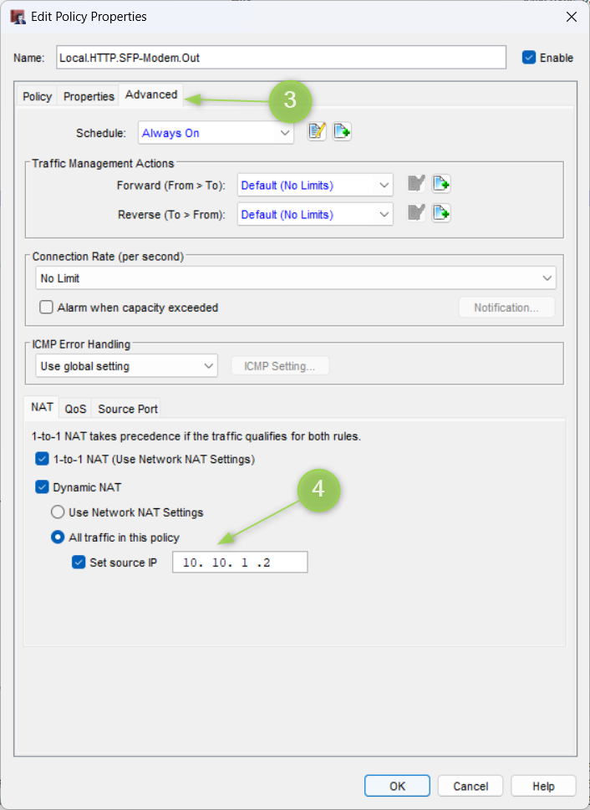Screen dimensions: 590x810
Task: Open the QoS tab
Action: tap(75, 409)
